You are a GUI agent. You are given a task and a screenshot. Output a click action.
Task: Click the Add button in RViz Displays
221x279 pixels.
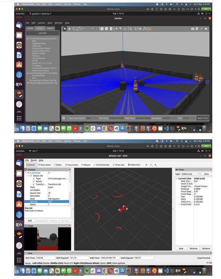(30, 221)
